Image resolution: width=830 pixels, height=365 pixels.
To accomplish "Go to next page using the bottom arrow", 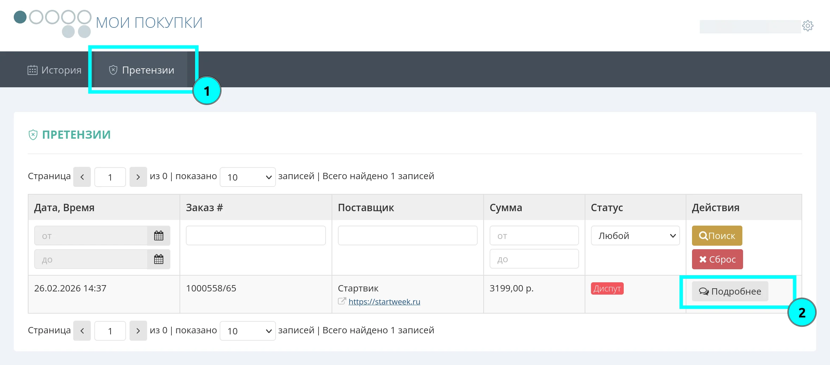I will pyautogui.click(x=138, y=331).
